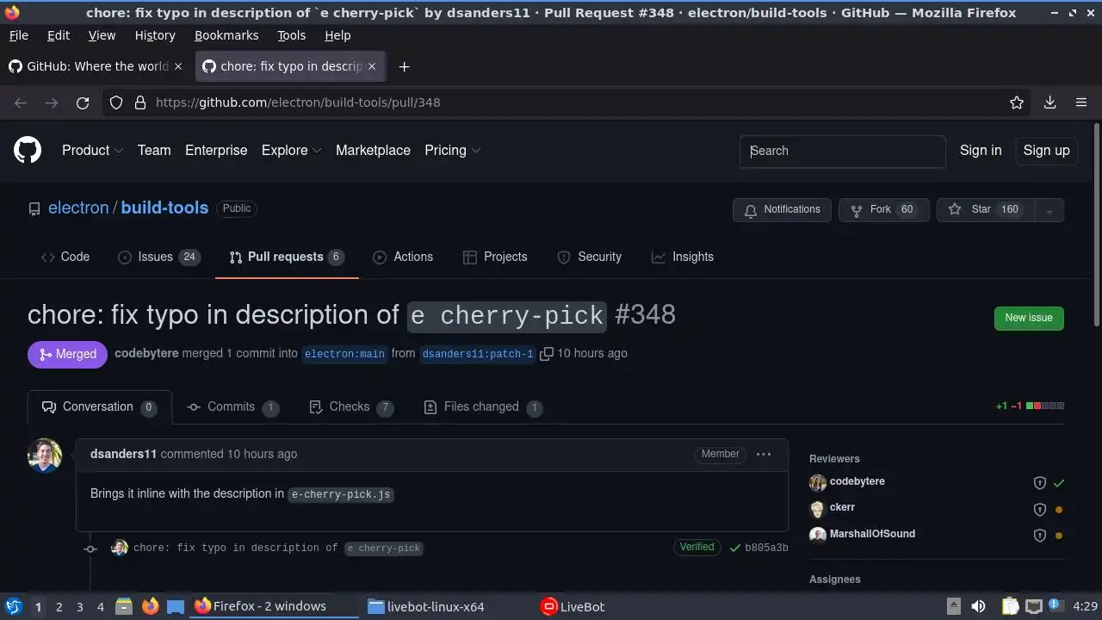
Task: Open the Insights tab
Action: click(x=683, y=257)
